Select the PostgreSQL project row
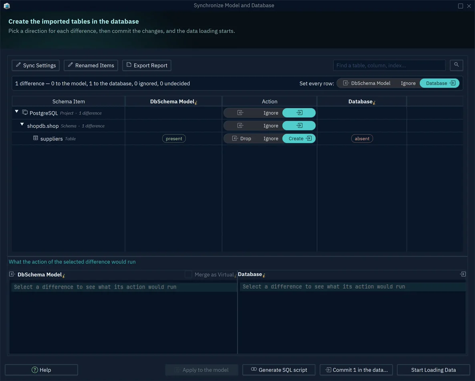Viewport: 475px width, 381px height. [238, 113]
